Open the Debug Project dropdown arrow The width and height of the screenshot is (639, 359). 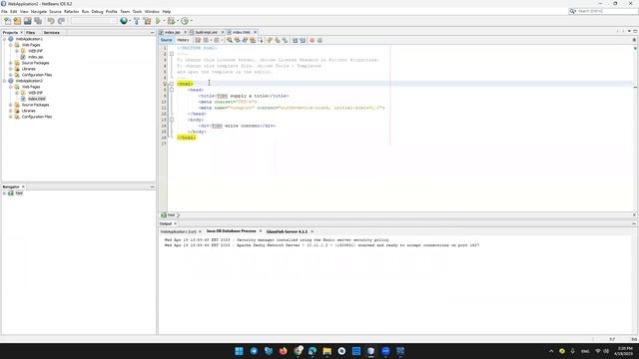178,21
